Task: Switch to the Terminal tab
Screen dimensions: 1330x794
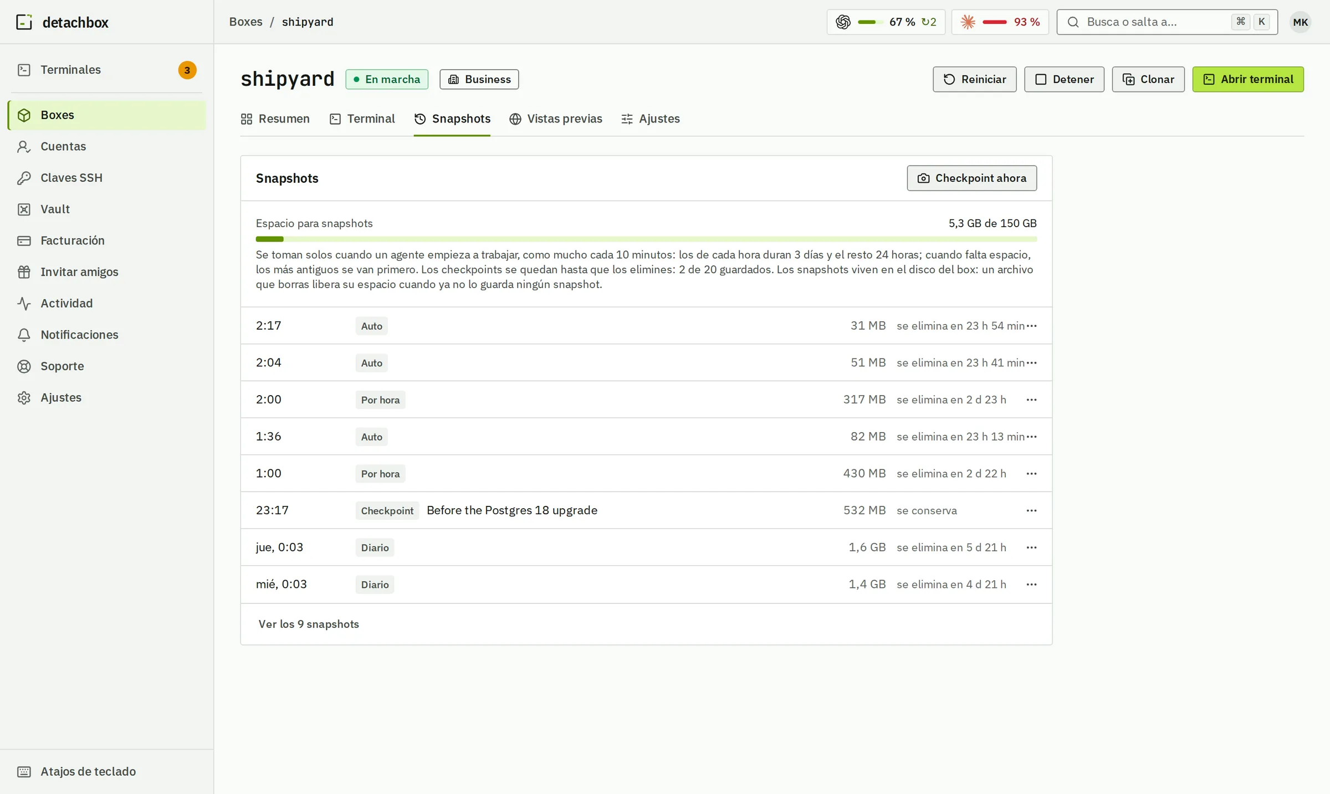Action: [x=362, y=119]
